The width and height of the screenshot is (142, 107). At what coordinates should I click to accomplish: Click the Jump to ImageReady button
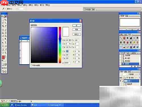[4, 72]
